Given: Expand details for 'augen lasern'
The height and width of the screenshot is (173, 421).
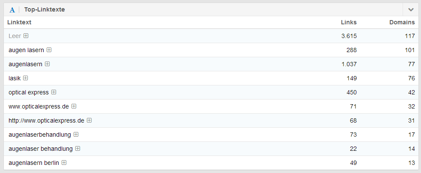Looking at the screenshot, I should (x=49, y=50).
